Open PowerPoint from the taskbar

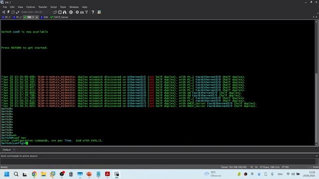click(x=89, y=174)
